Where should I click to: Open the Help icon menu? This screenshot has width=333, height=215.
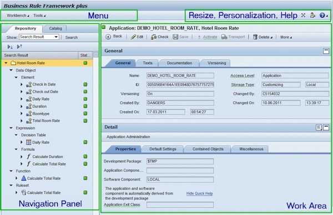[323, 16]
